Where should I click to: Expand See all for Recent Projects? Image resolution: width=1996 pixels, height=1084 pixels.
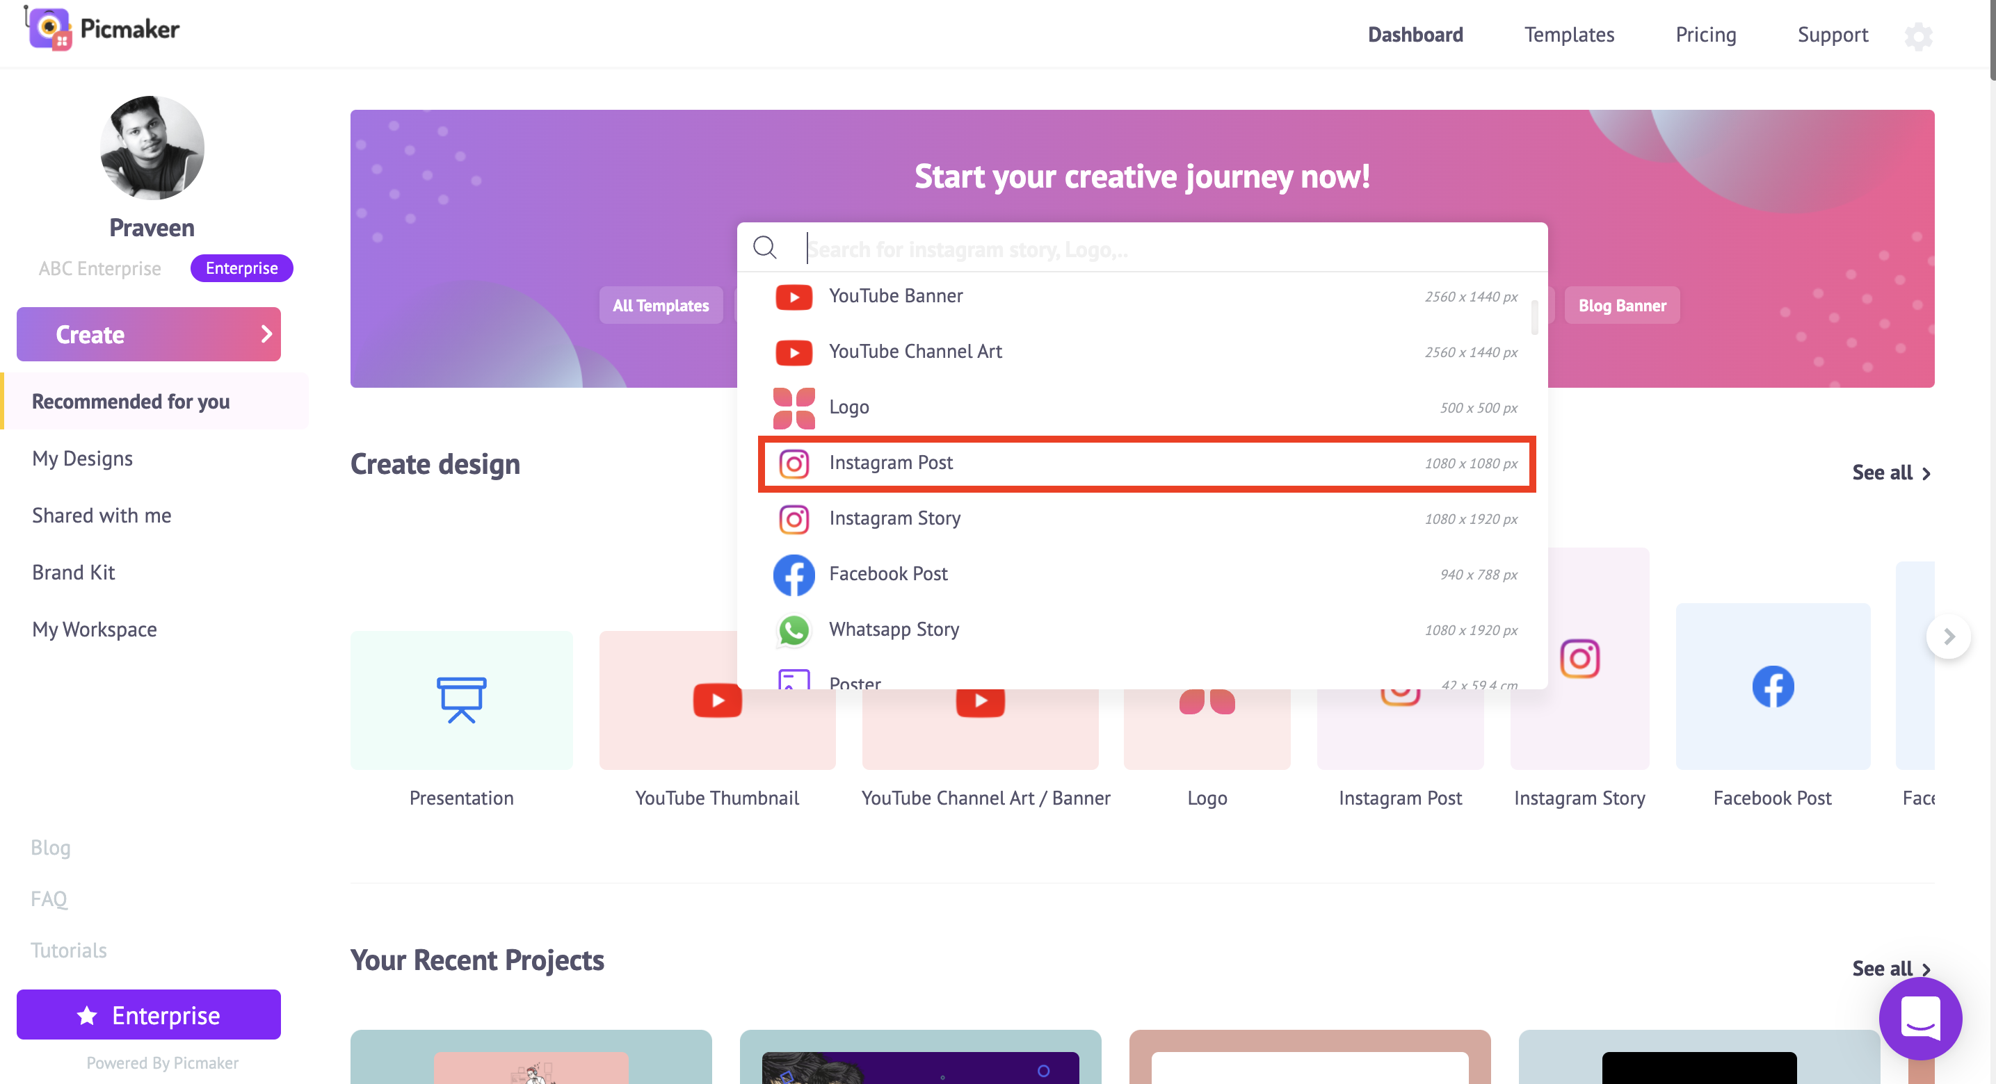[x=1890, y=968]
